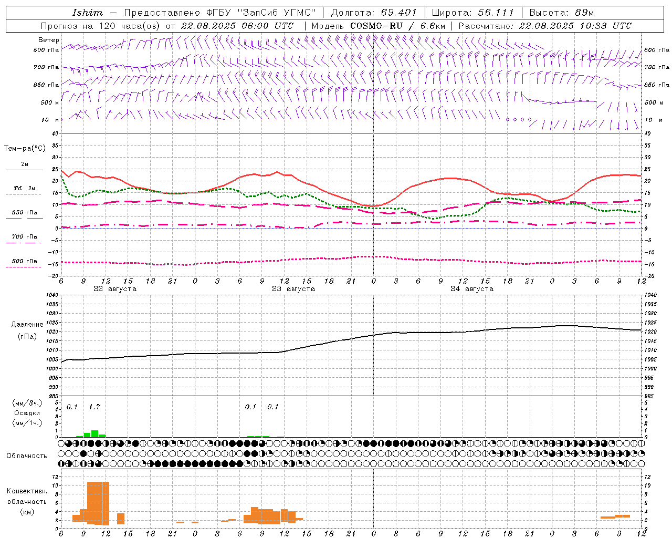Click the "Осадки" precipitation label
The image size is (672, 538).
[28, 413]
